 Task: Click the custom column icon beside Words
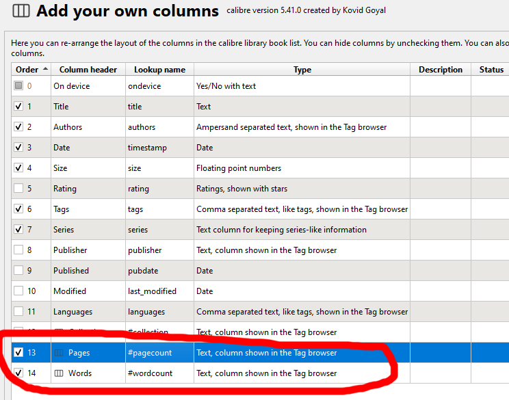59,373
